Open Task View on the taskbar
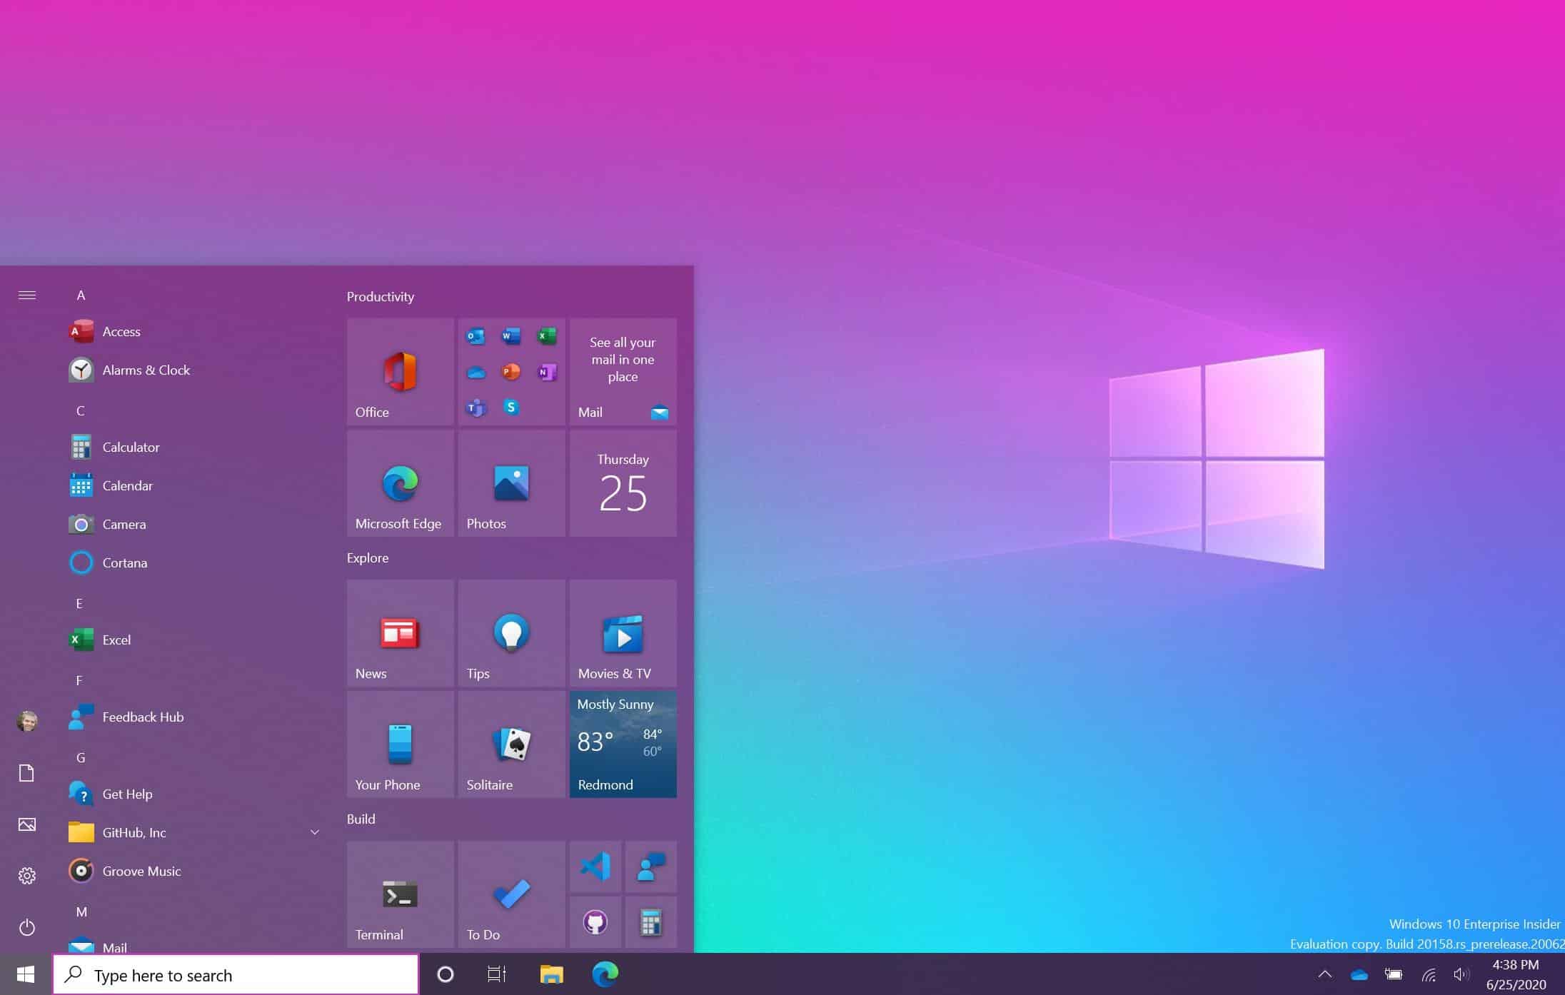Screen dimensions: 1565x995 [x=497, y=974]
